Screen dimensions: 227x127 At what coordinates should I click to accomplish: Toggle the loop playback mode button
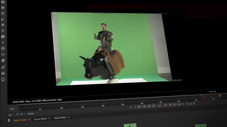tap(131, 107)
